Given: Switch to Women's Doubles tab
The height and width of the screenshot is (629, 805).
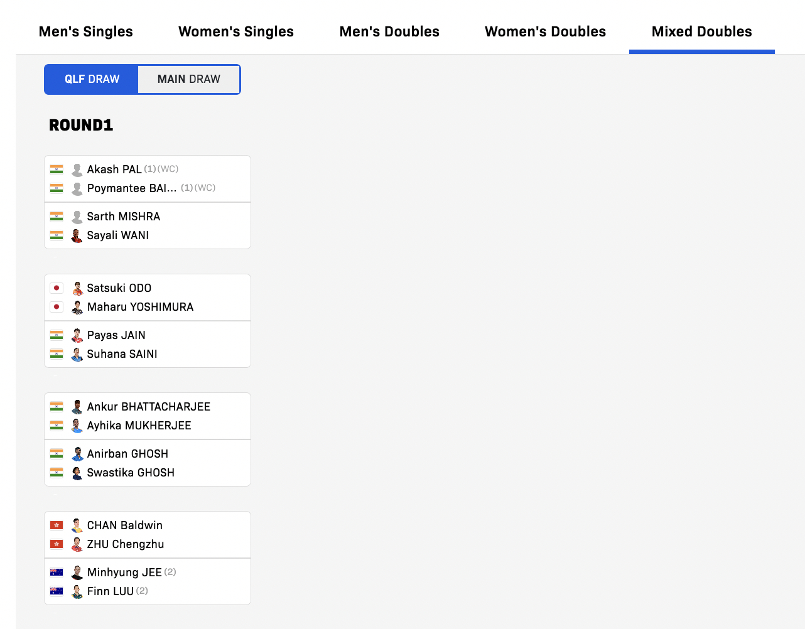Looking at the screenshot, I should tap(546, 31).
